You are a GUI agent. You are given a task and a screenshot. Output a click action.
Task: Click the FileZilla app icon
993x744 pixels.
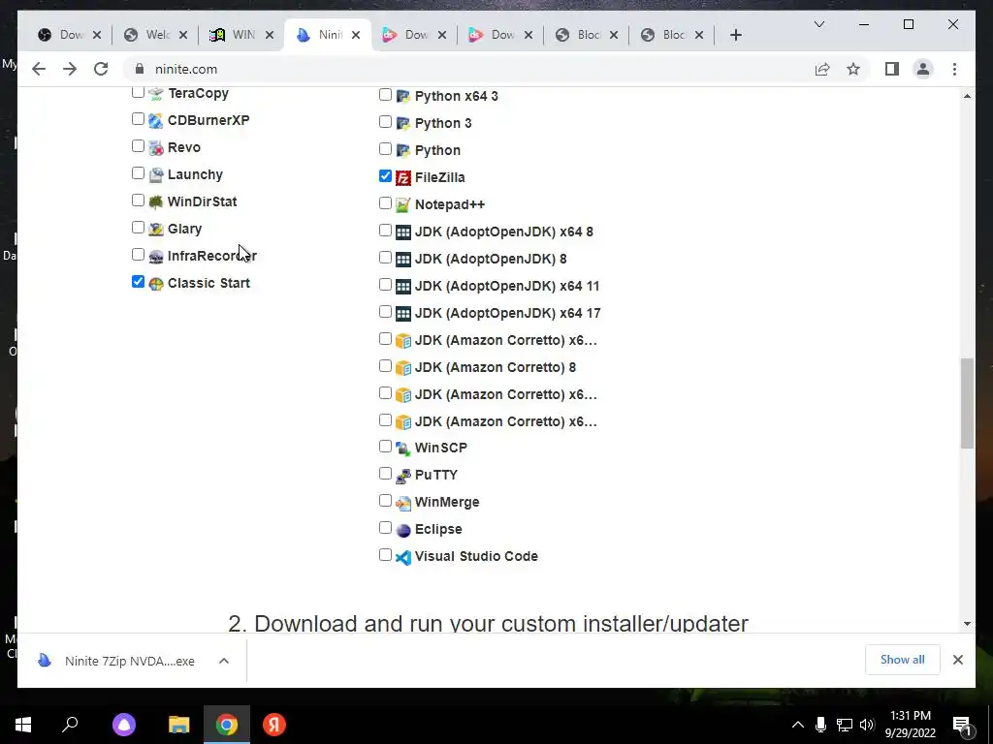coord(402,178)
